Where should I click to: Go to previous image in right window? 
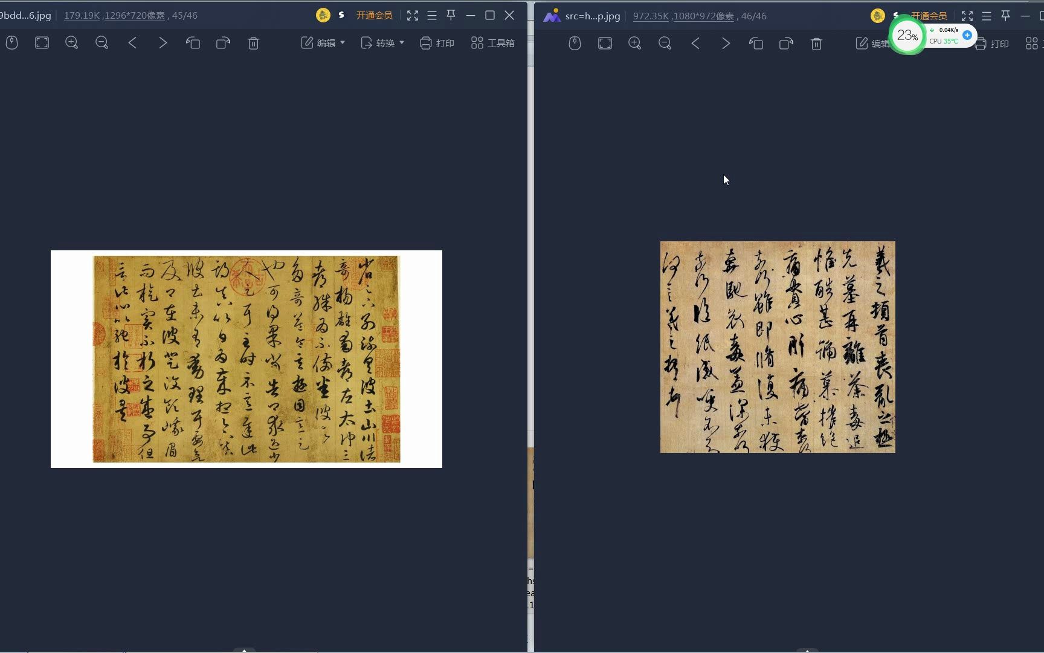click(x=695, y=44)
